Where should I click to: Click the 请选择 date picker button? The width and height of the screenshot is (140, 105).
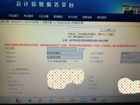(x=81, y=49)
